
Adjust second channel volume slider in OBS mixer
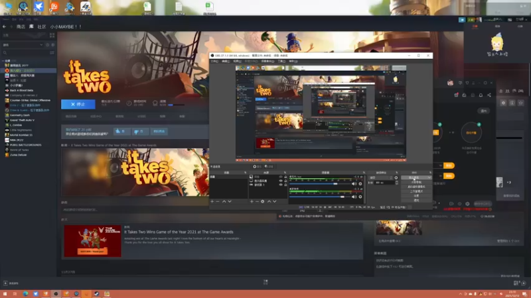(x=319, y=197)
